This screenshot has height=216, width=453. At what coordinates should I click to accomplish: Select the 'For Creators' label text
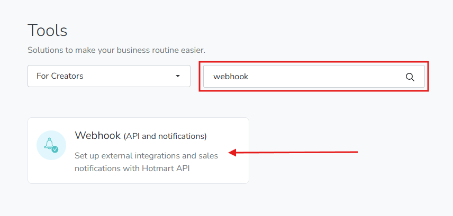click(60, 76)
